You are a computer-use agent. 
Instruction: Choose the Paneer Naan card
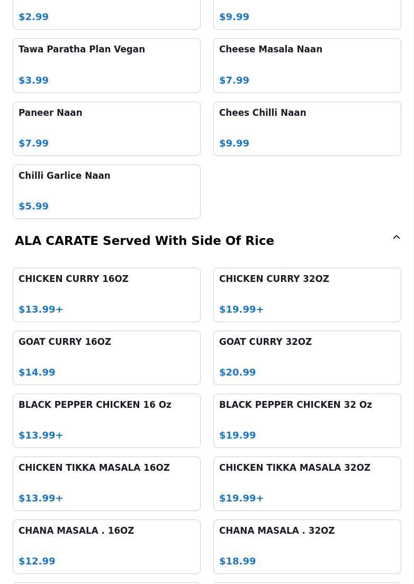(106, 129)
